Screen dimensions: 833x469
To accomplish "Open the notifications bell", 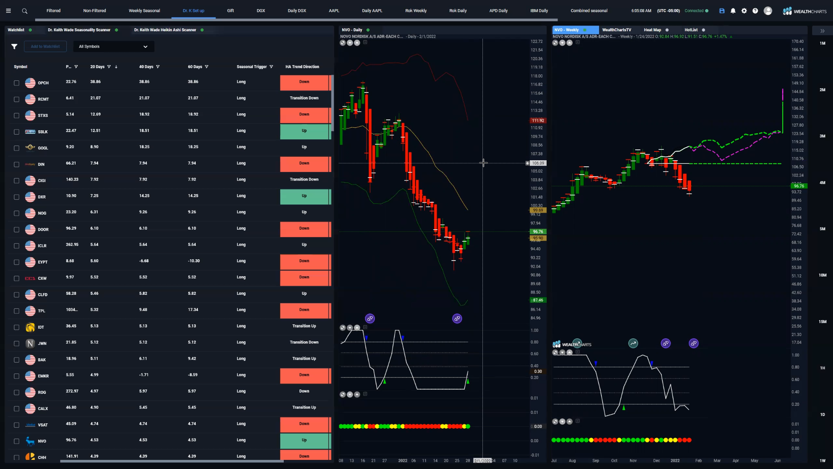I will pos(733,11).
